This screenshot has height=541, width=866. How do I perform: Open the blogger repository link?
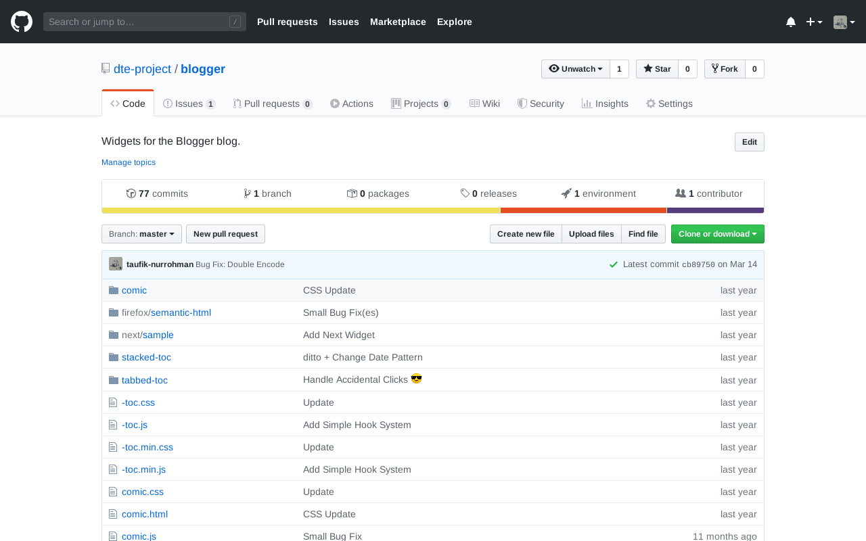[x=203, y=69]
